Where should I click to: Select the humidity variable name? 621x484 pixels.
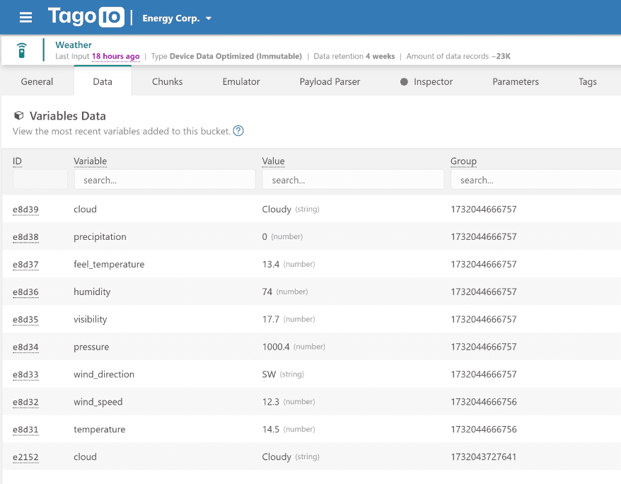[92, 292]
